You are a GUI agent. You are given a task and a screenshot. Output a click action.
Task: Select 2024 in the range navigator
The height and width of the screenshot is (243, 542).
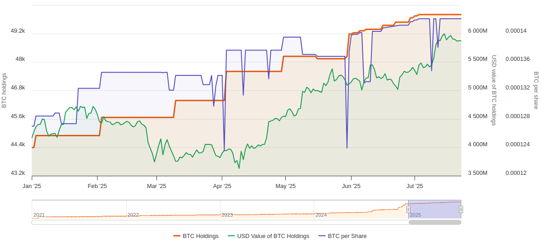[x=321, y=215]
